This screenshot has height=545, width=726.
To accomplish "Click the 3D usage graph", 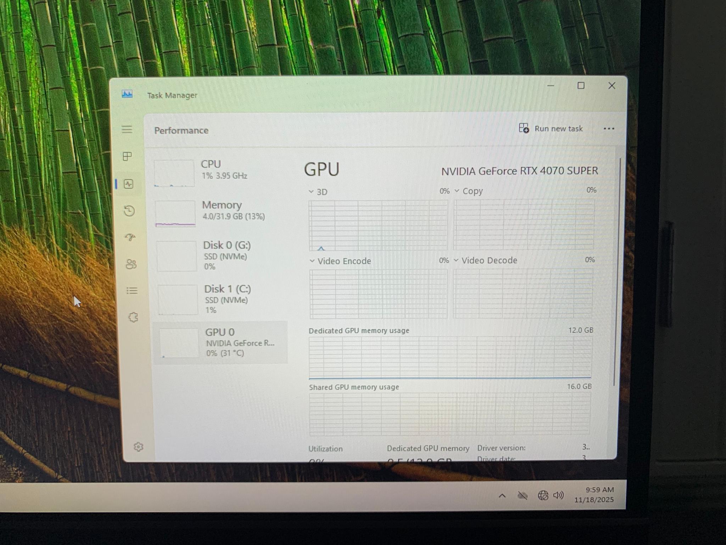I will [378, 225].
